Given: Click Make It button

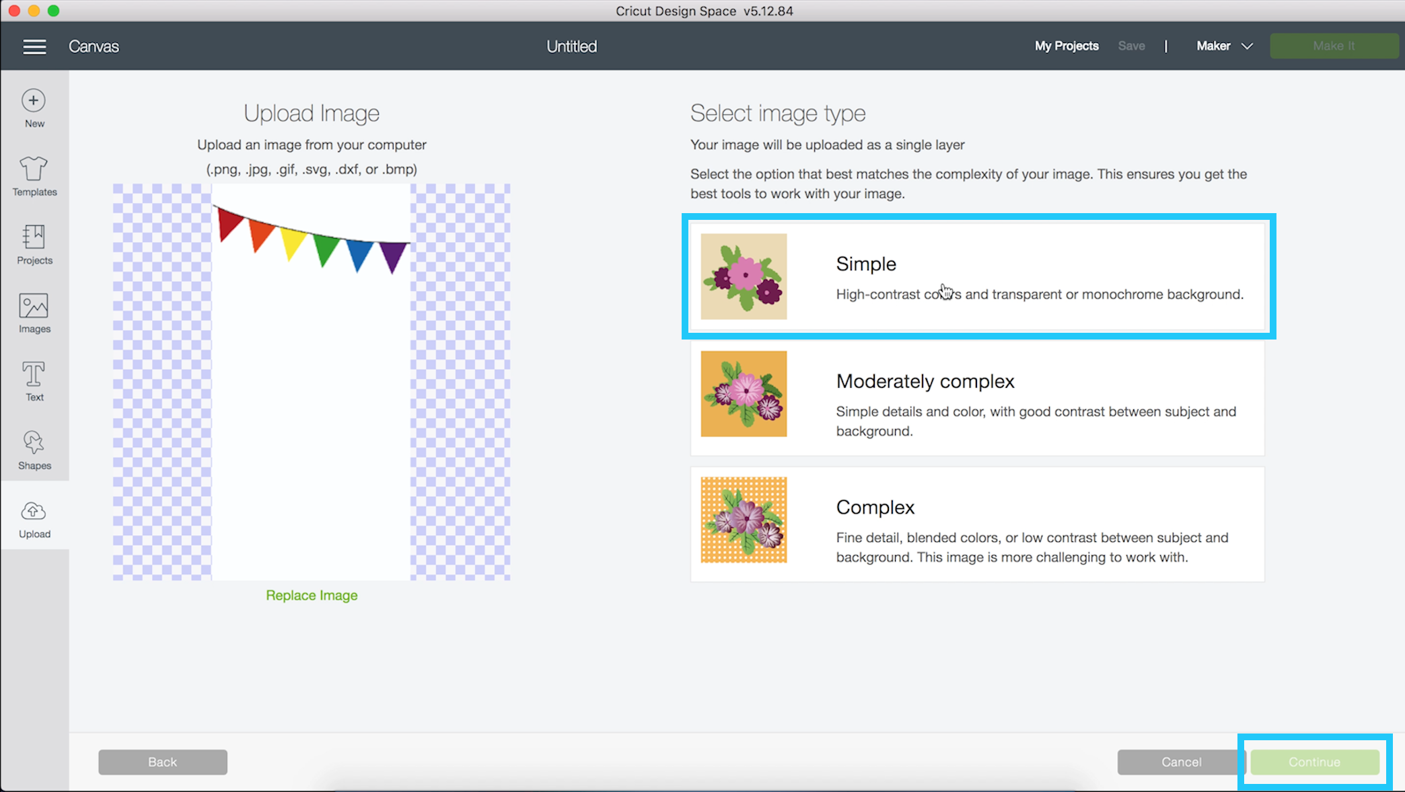Looking at the screenshot, I should pyautogui.click(x=1332, y=45).
